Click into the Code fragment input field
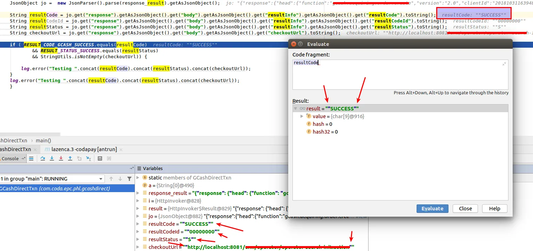This screenshot has width=533, height=251. click(x=400, y=74)
